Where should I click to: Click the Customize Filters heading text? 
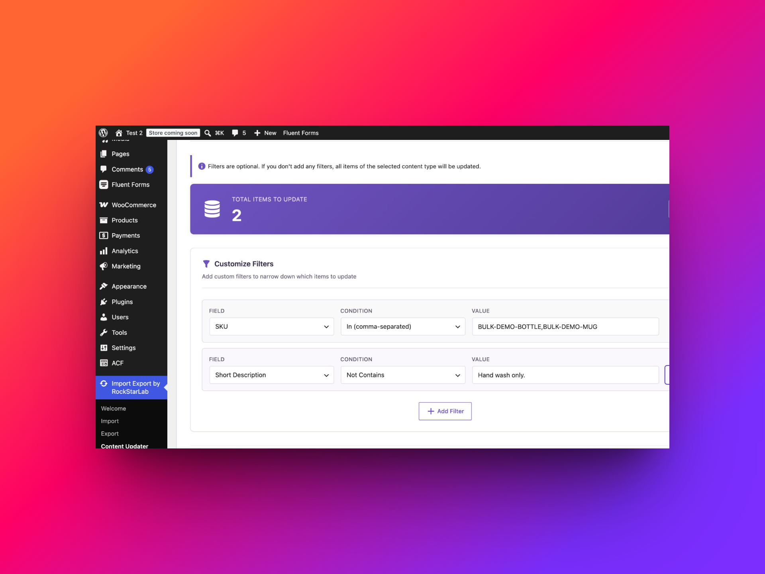pos(244,264)
